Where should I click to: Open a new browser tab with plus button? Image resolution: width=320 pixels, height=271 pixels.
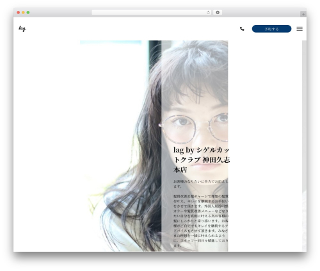point(303,14)
